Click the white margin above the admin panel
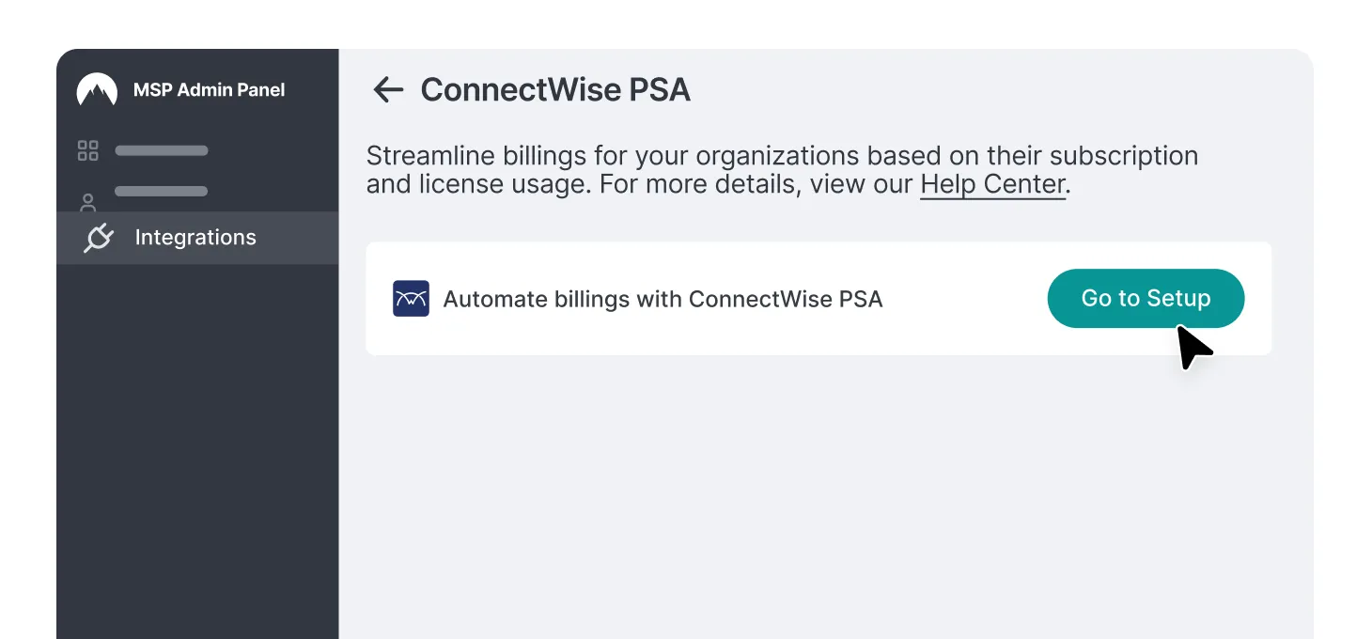Screen dimensions: 1372x639 tap(686, 23)
